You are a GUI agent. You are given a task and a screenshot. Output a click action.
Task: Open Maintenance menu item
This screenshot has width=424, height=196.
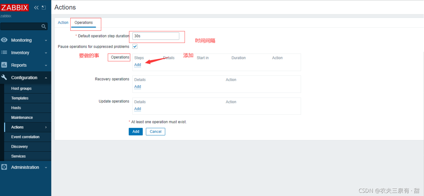pyautogui.click(x=22, y=117)
